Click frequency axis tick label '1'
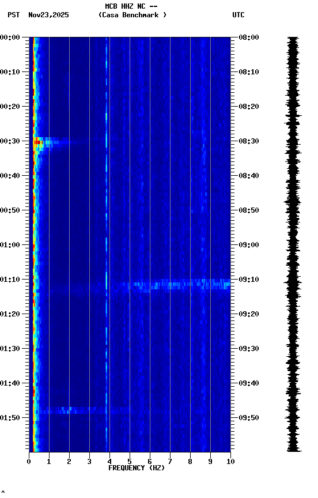 tap(49, 462)
